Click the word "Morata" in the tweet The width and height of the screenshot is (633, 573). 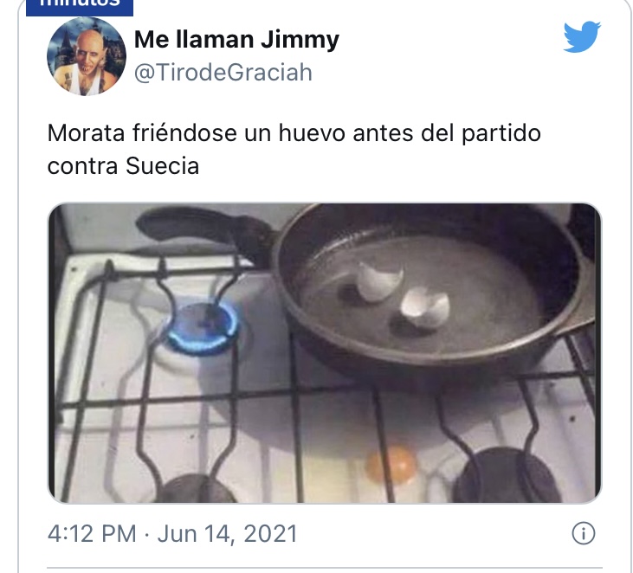coord(86,133)
